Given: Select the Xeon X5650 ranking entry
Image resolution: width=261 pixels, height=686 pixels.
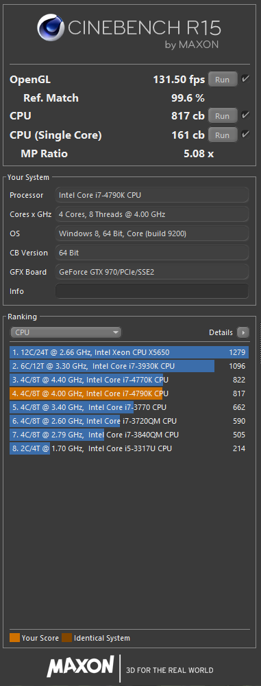Looking at the screenshot, I should tap(129, 353).
